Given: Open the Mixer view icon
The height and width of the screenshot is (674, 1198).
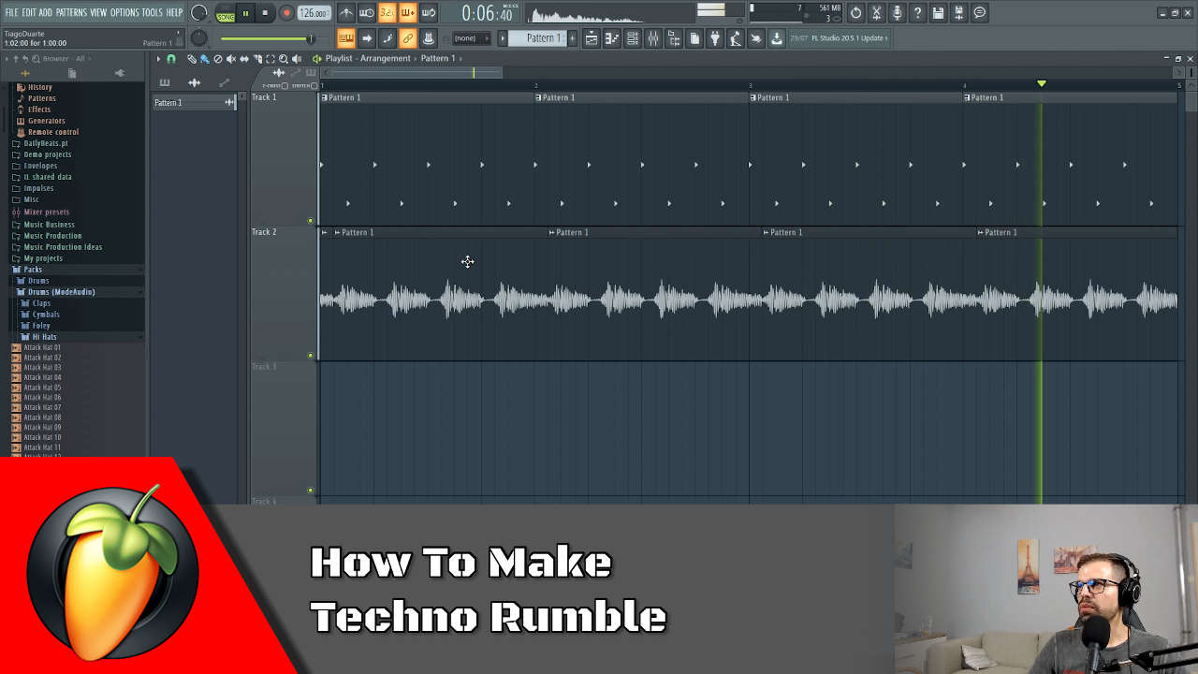Looking at the screenshot, I should pos(653,38).
